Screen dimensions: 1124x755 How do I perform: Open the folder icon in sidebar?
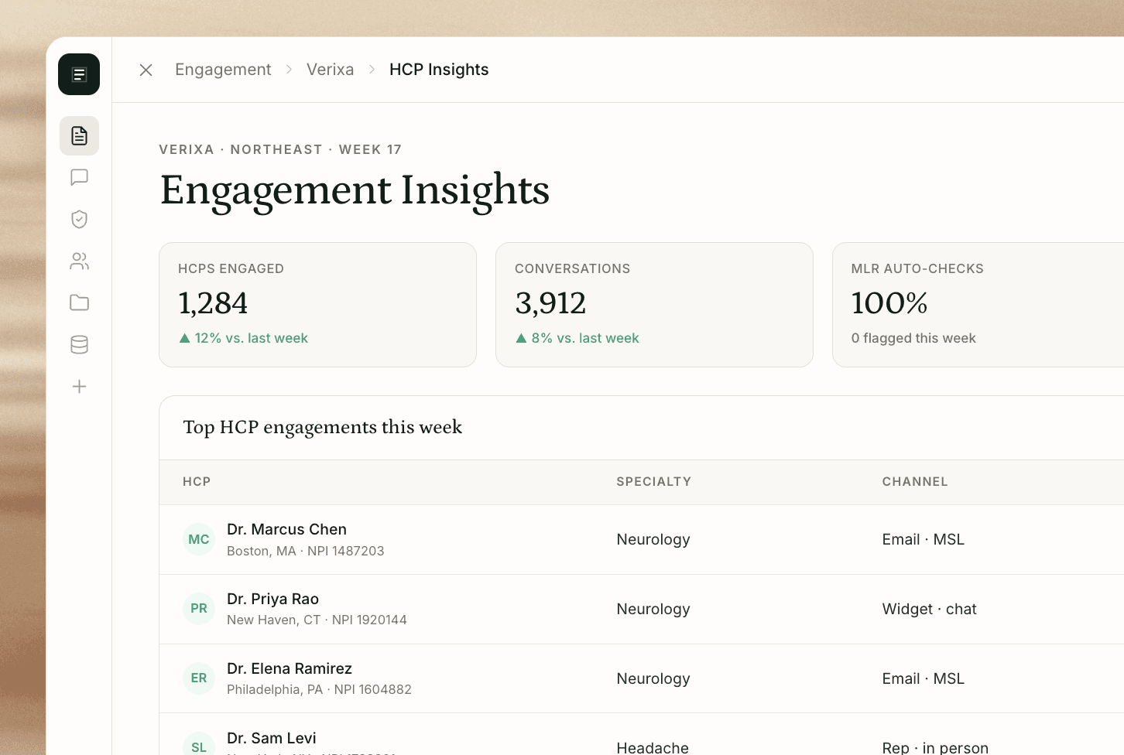click(x=79, y=302)
